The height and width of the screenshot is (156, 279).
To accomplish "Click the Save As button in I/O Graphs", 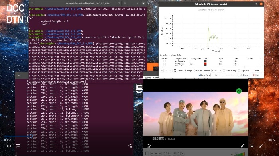I will coord(204,75).
